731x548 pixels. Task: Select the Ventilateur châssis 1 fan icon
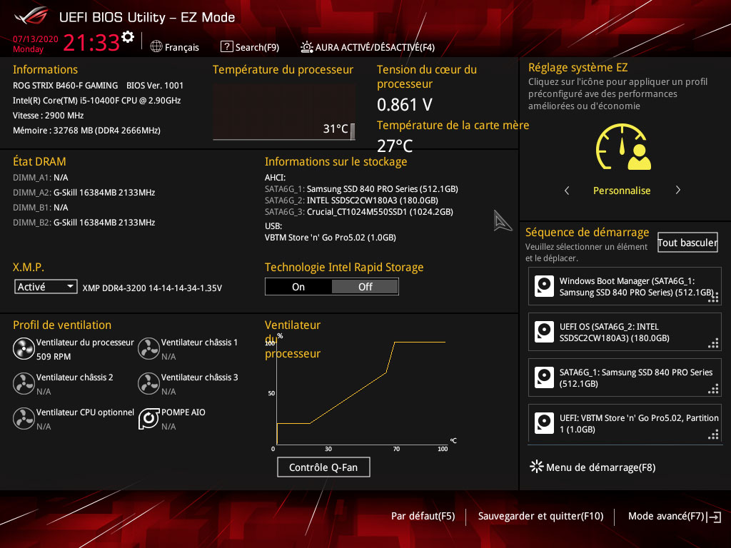pyautogui.click(x=148, y=349)
